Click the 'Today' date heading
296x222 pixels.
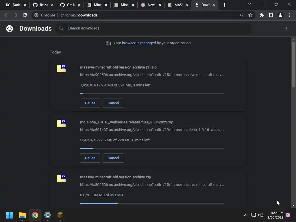(x=55, y=52)
